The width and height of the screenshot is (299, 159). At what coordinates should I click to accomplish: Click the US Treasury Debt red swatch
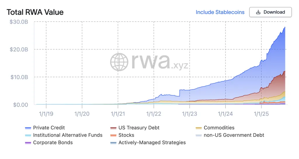[113, 128]
